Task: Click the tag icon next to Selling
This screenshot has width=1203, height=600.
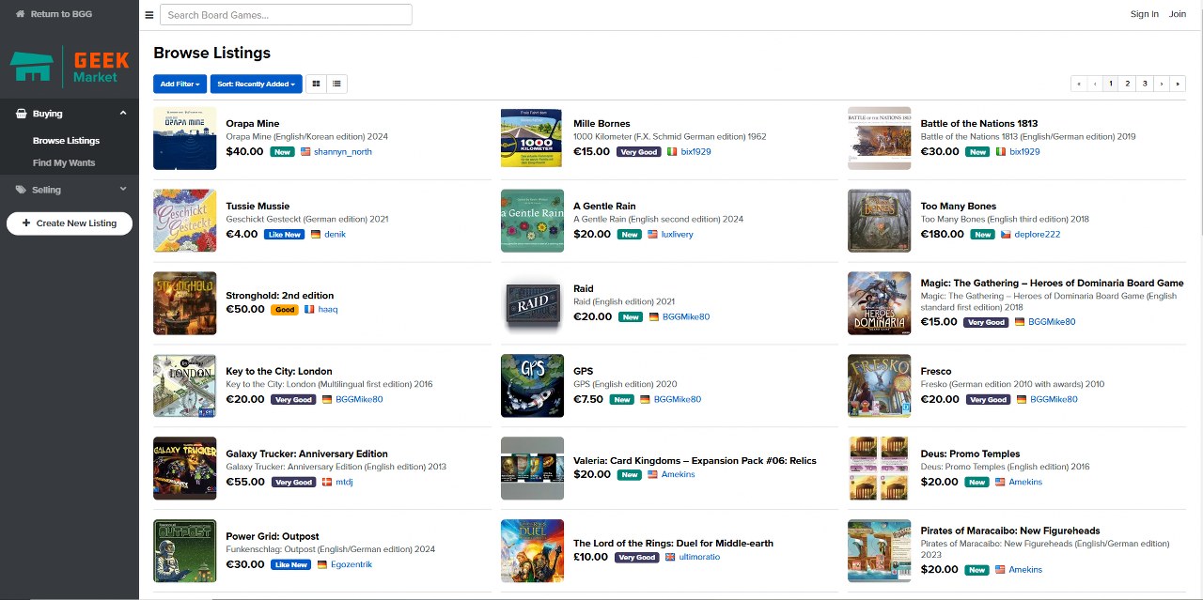Action: coord(22,190)
